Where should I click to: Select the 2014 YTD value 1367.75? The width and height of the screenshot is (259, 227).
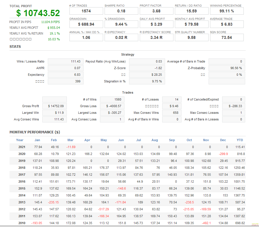point(239,195)
